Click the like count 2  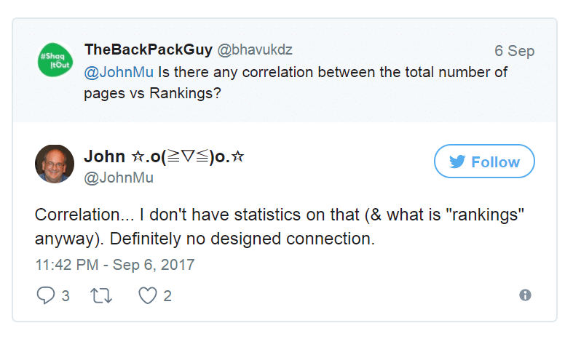[167, 296]
